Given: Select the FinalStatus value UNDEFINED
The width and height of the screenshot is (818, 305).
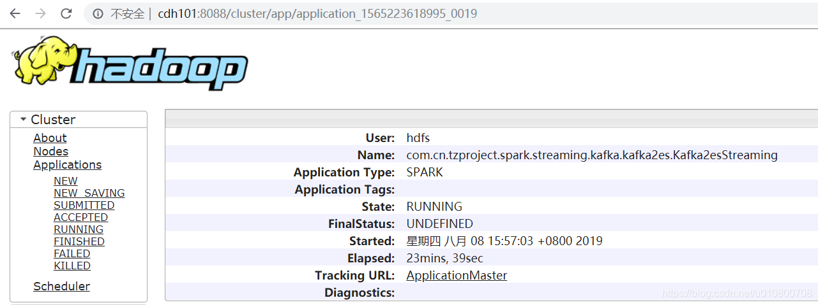Looking at the screenshot, I should click(x=439, y=224).
